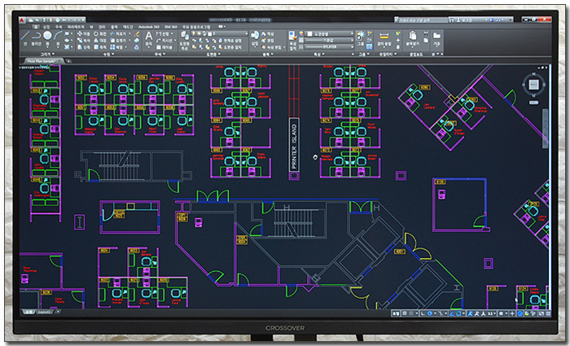Click the Measure tool in Utilities panel
The image size is (570, 346).
point(384,39)
